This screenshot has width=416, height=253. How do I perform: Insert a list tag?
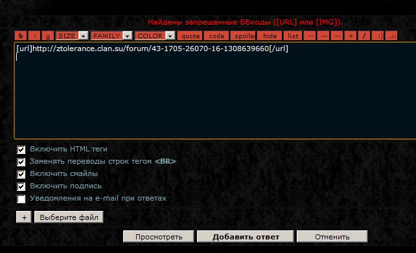click(x=293, y=36)
